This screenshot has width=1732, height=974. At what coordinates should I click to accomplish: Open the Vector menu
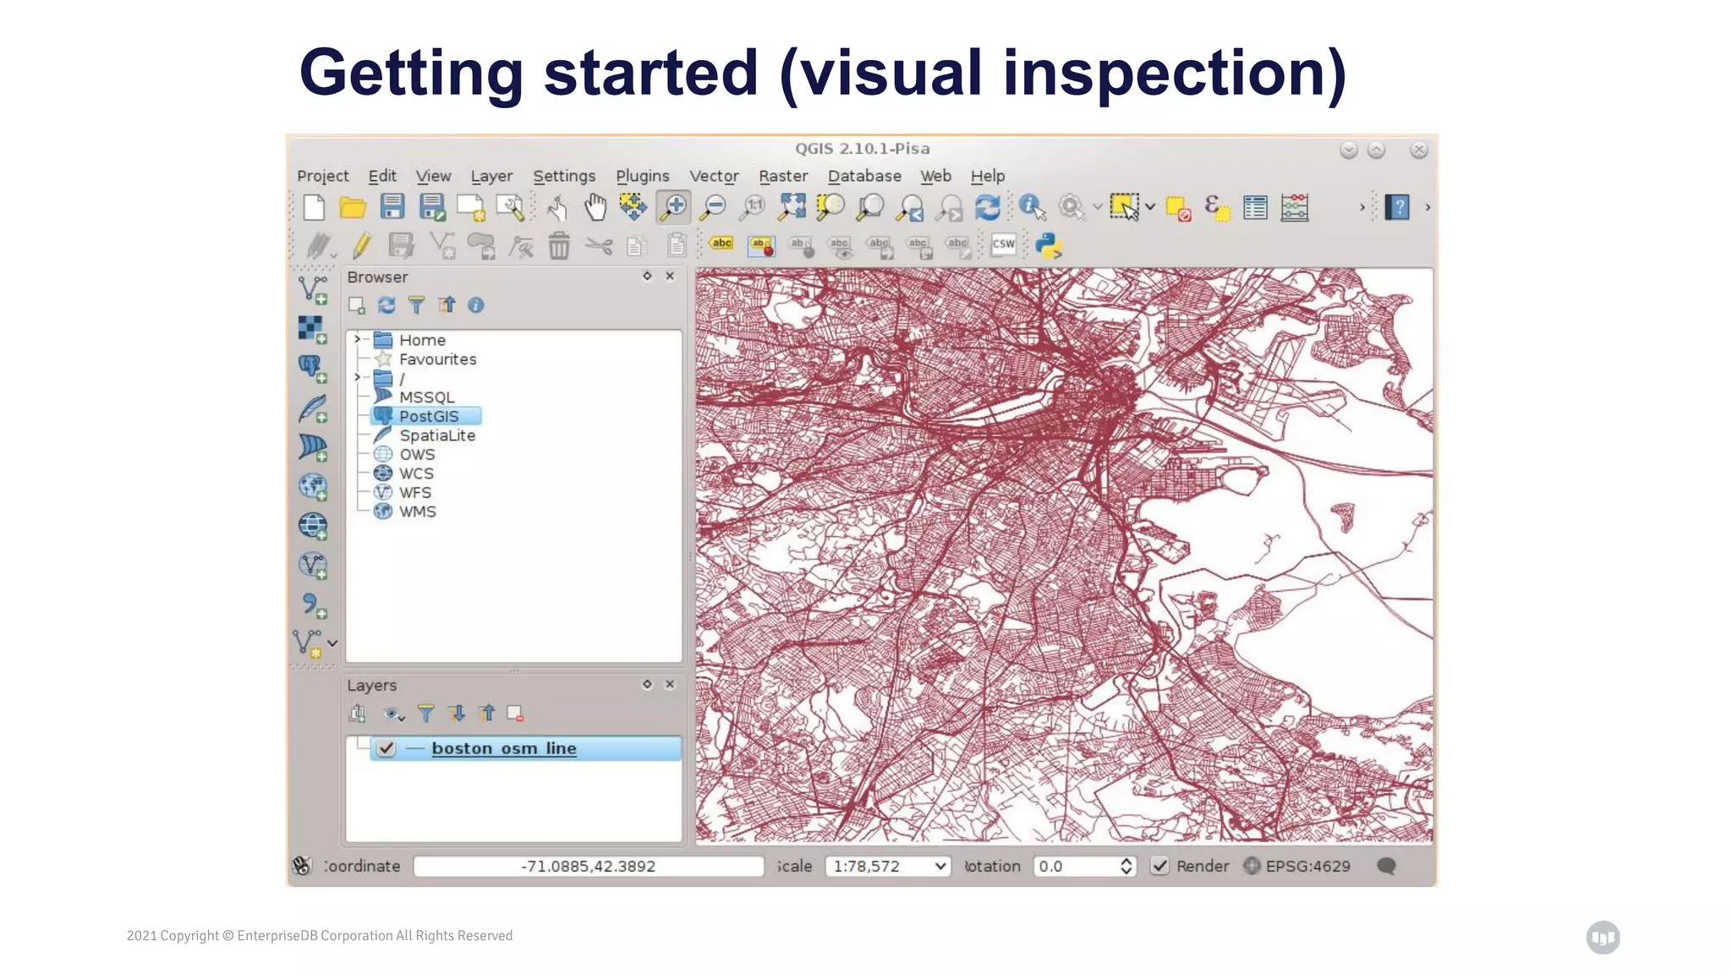714,176
